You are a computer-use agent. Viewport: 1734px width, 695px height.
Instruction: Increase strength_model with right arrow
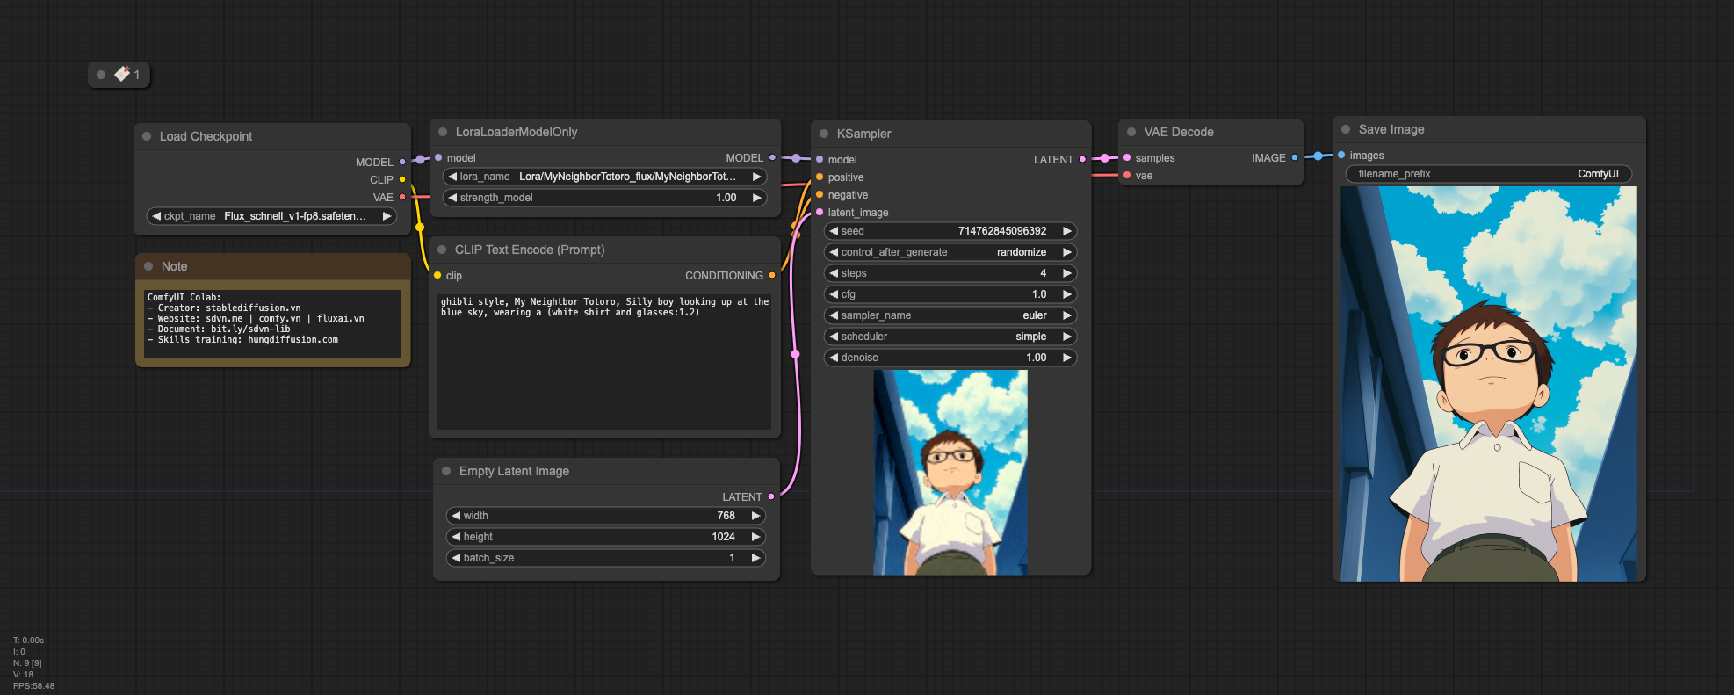coord(756,198)
